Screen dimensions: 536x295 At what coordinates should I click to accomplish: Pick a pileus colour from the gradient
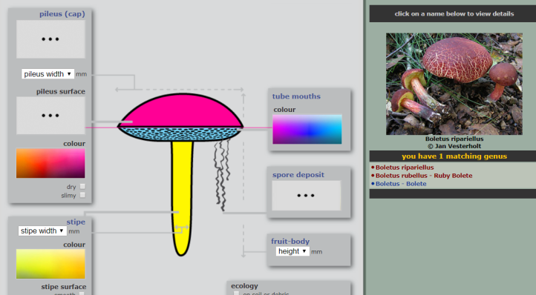[x=50, y=163]
